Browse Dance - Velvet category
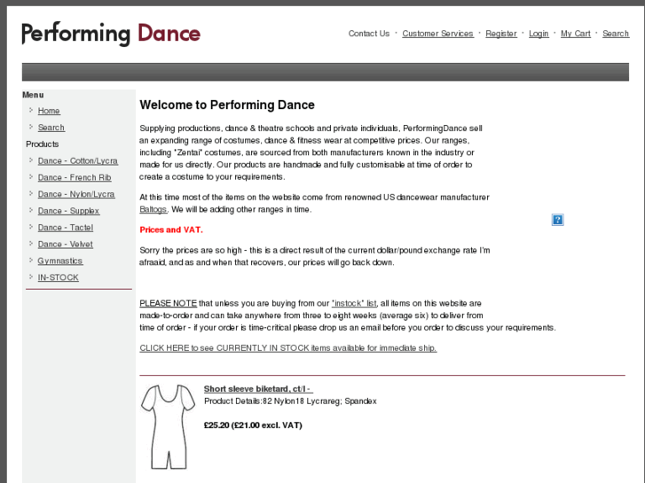 [66, 245]
